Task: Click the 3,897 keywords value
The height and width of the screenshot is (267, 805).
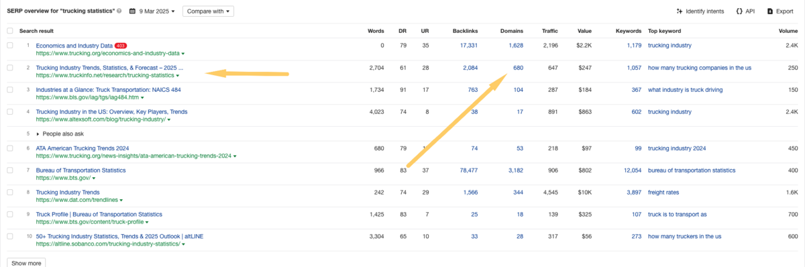Action: 634,193
